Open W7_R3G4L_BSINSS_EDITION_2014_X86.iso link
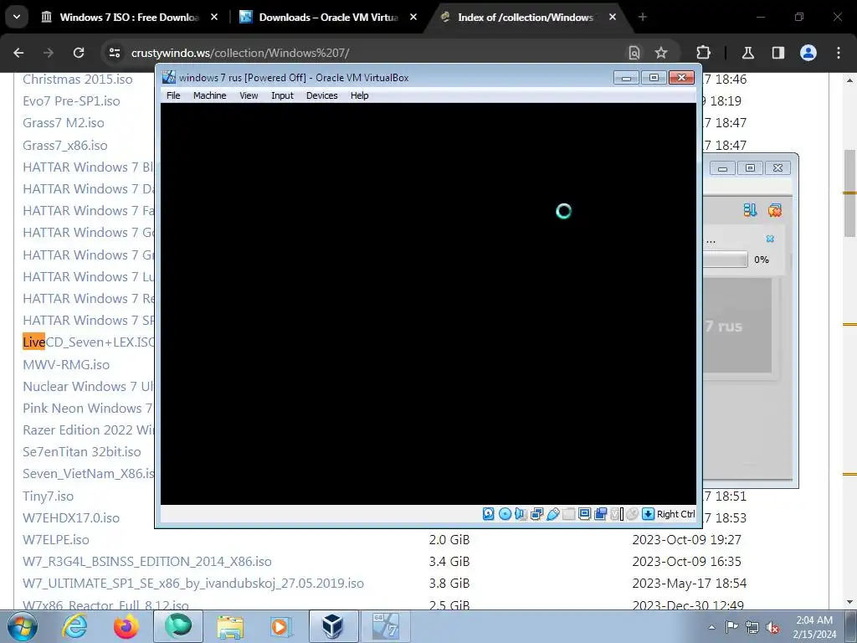The image size is (857, 643). click(x=147, y=562)
